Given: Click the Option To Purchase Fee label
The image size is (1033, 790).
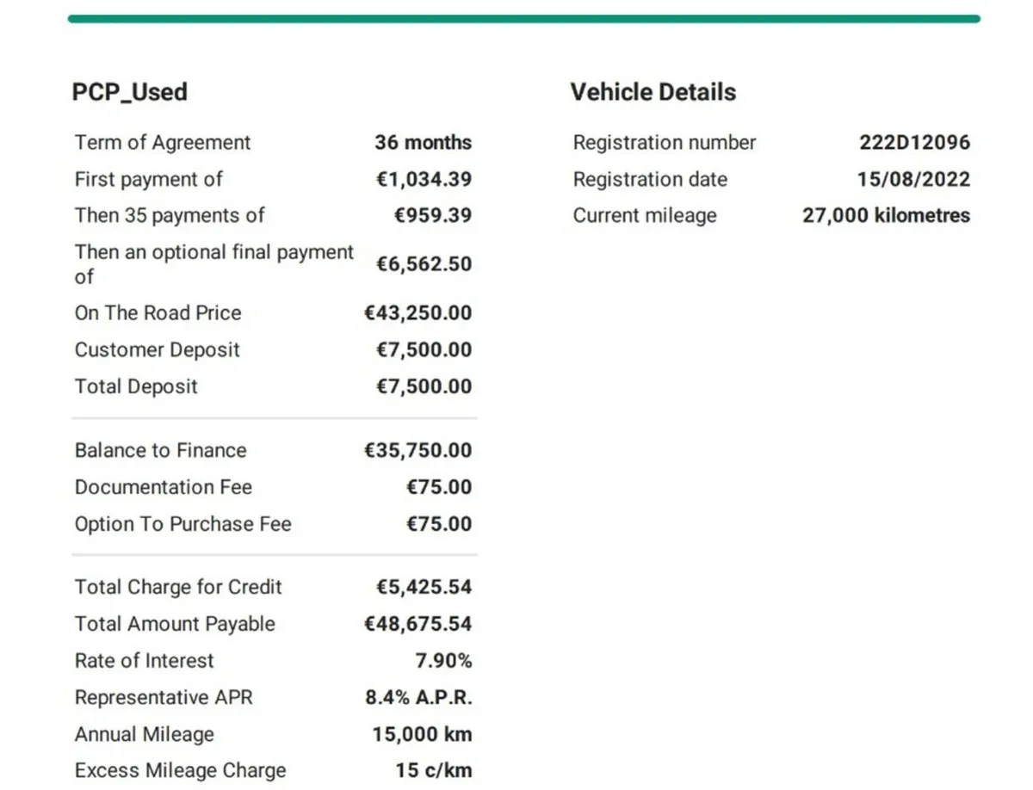Looking at the screenshot, I should (x=183, y=525).
